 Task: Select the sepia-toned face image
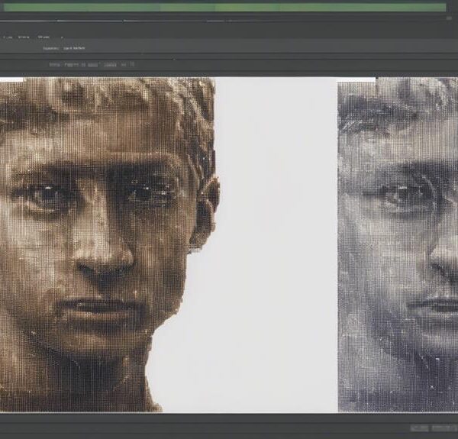(109, 245)
